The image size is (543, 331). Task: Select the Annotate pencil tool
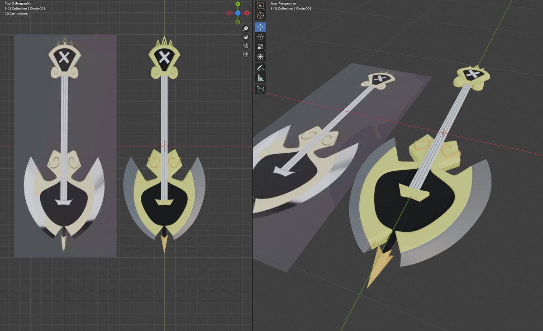click(x=261, y=68)
